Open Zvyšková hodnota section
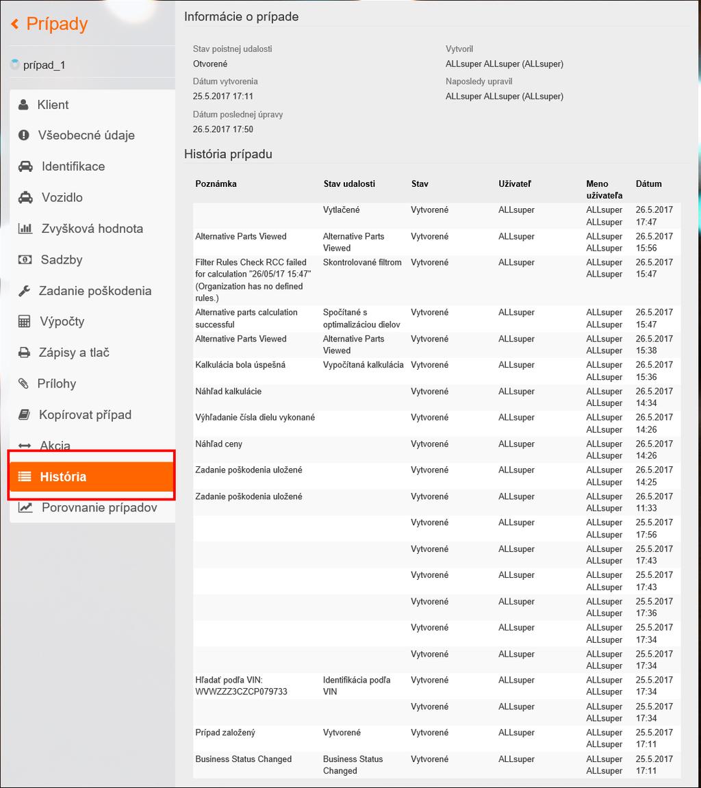The image size is (701, 788). pos(92,229)
